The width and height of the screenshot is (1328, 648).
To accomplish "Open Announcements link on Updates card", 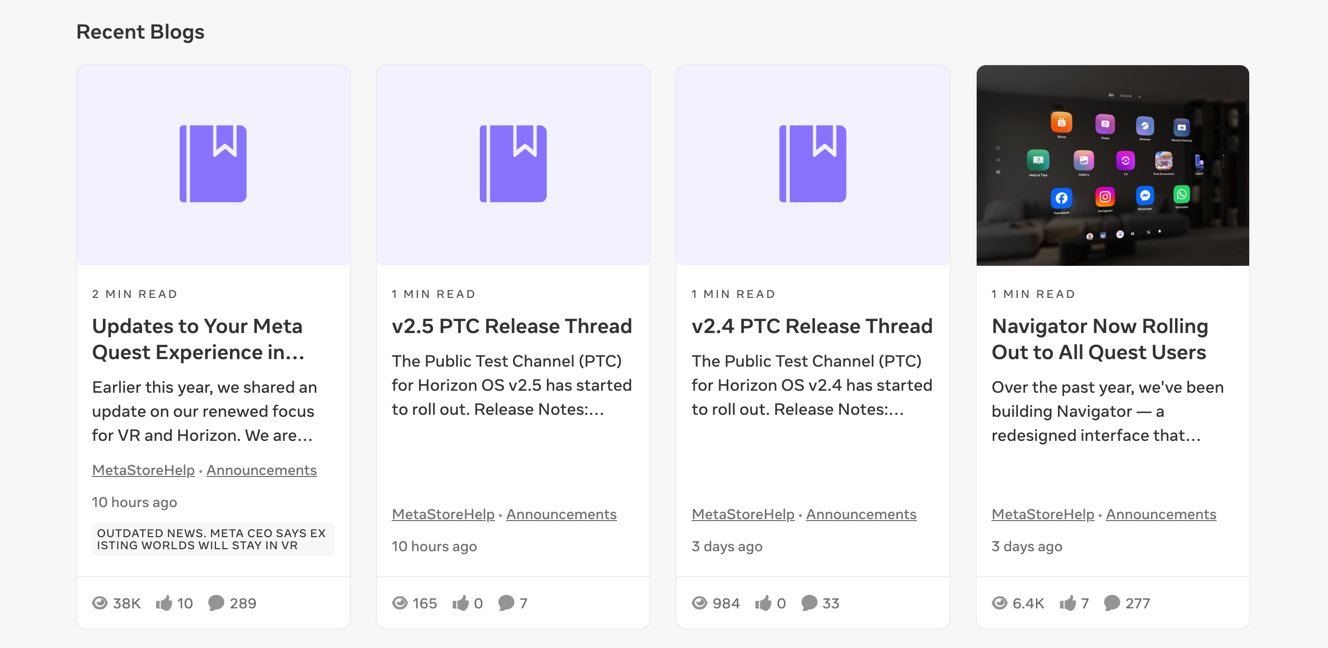I will click(x=261, y=470).
